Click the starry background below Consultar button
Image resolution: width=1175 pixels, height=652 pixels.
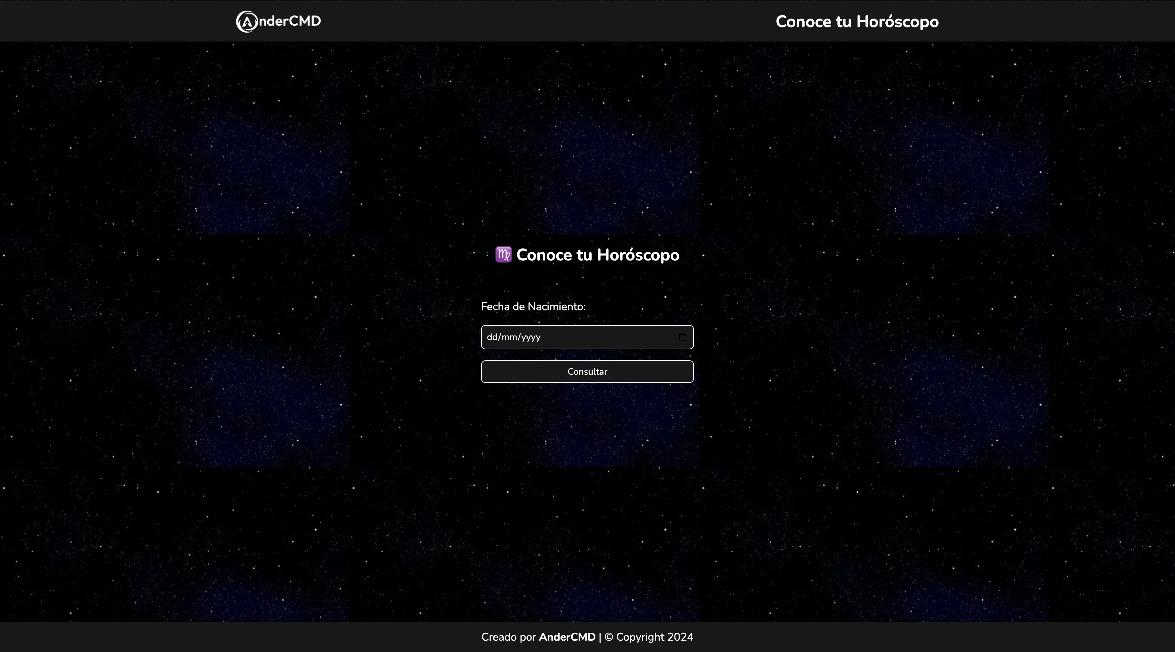click(587, 456)
